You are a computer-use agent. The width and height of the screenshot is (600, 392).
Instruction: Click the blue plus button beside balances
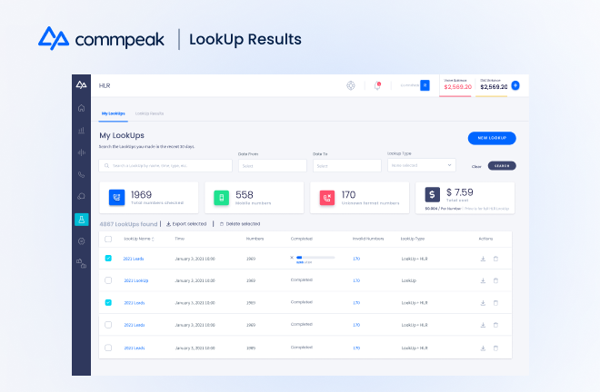(x=515, y=85)
